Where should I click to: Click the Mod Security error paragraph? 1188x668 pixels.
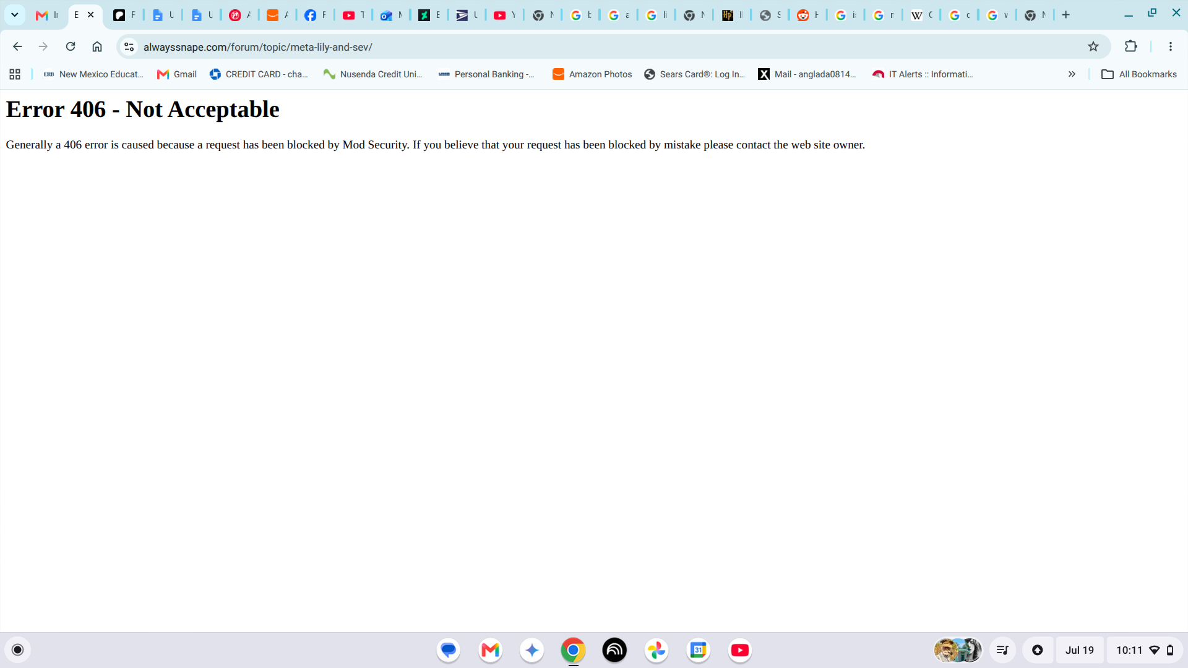pyautogui.click(x=435, y=145)
